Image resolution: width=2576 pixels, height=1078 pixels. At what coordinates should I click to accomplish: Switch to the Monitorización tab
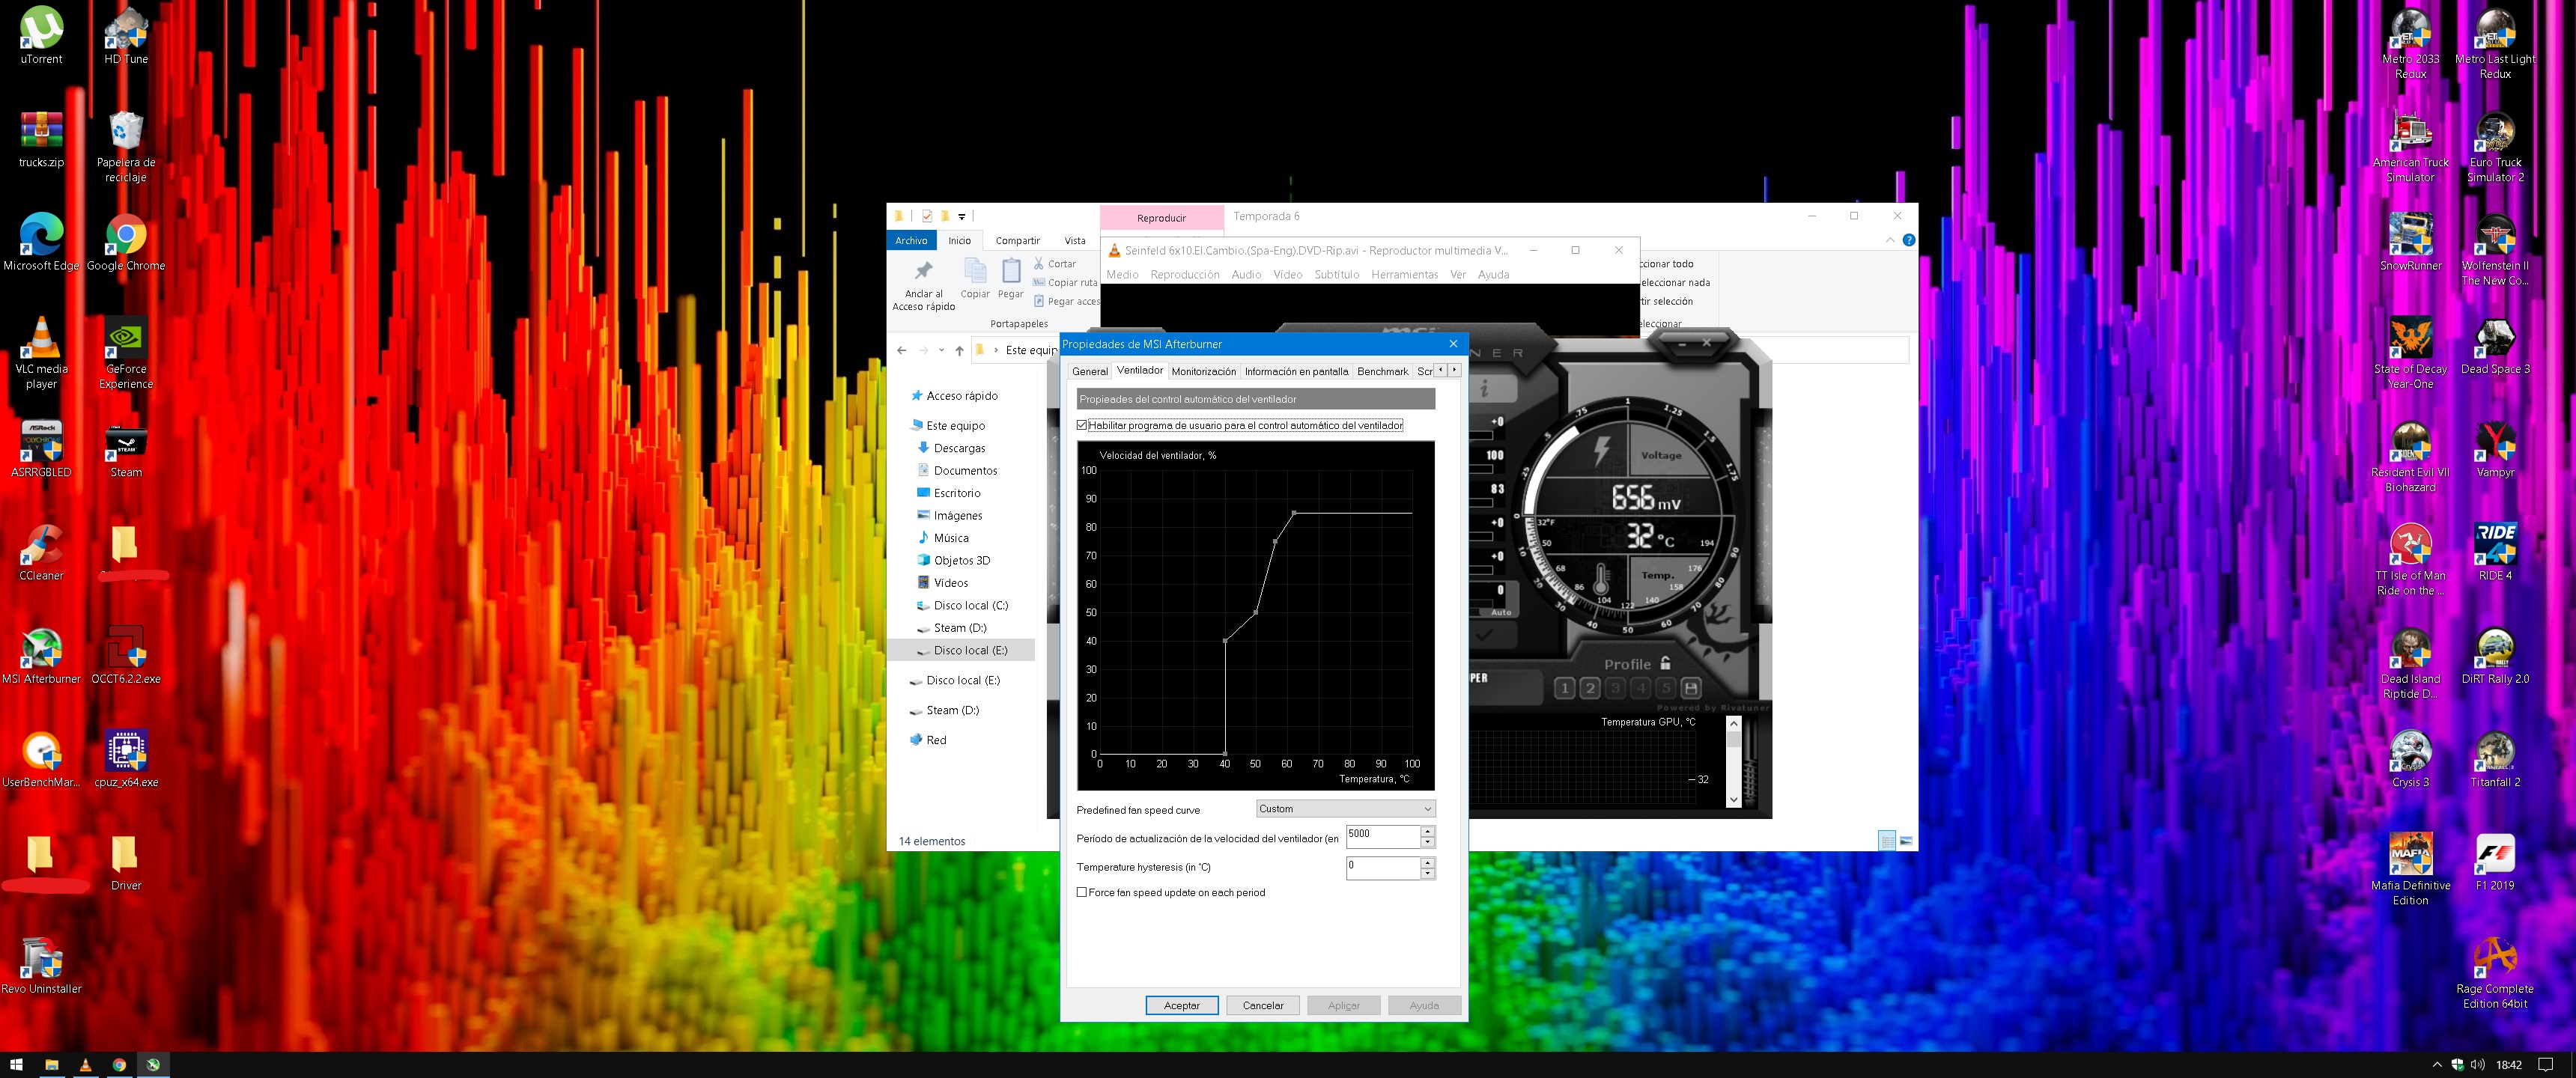(x=1204, y=371)
